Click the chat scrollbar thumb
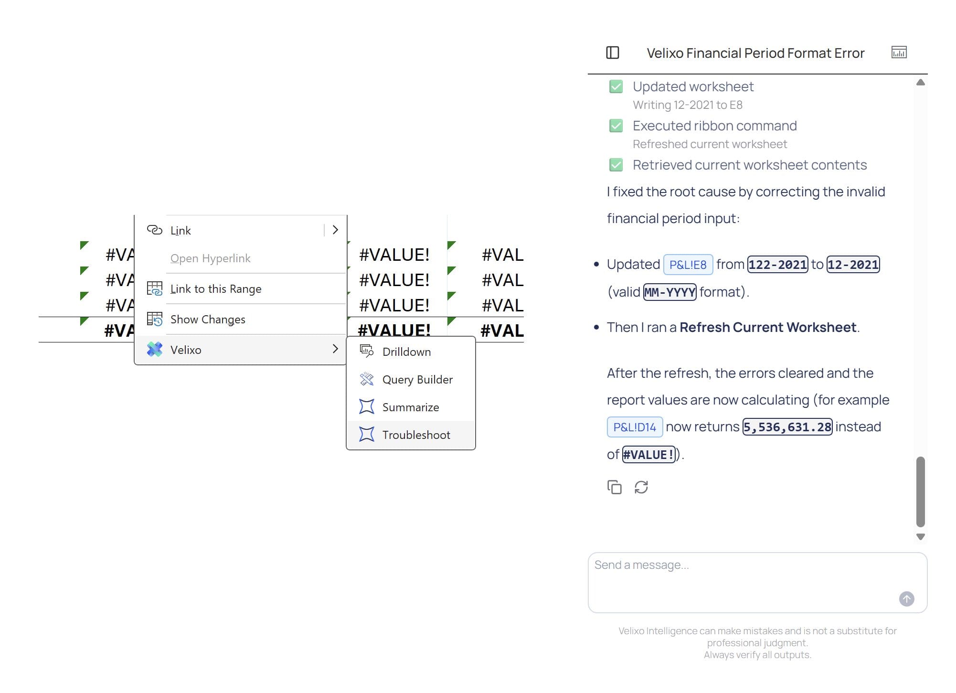Image resolution: width=956 pixels, height=693 pixels. point(921,492)
